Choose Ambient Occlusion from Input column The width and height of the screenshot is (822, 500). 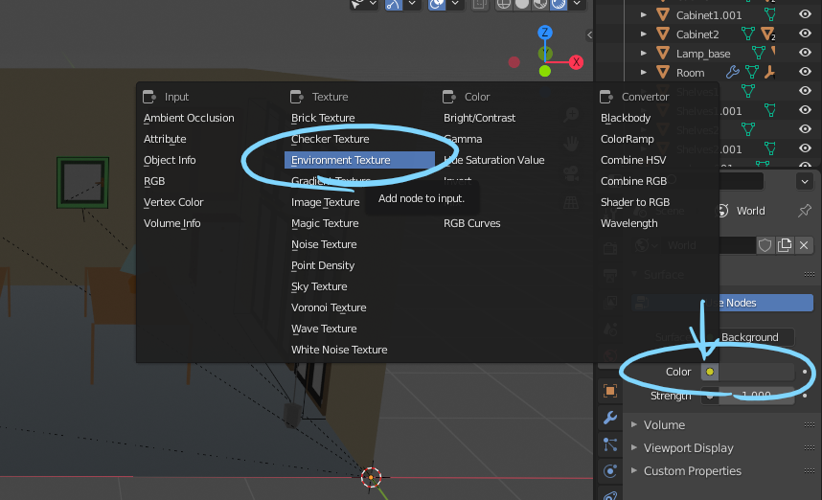(x=189, y=118)
